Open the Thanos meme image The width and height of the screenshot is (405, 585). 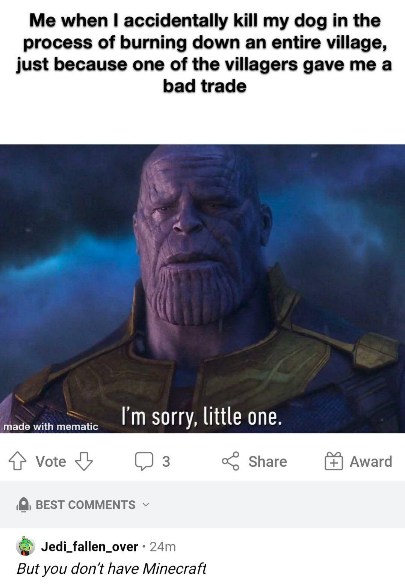click(x=202, y=289)
